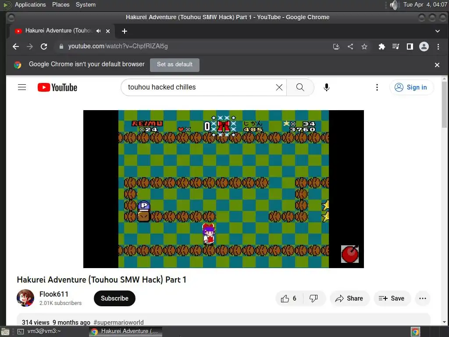Run the YouTube search magnifier button
This screenshot has height=337, width=449.
(300, 87)
